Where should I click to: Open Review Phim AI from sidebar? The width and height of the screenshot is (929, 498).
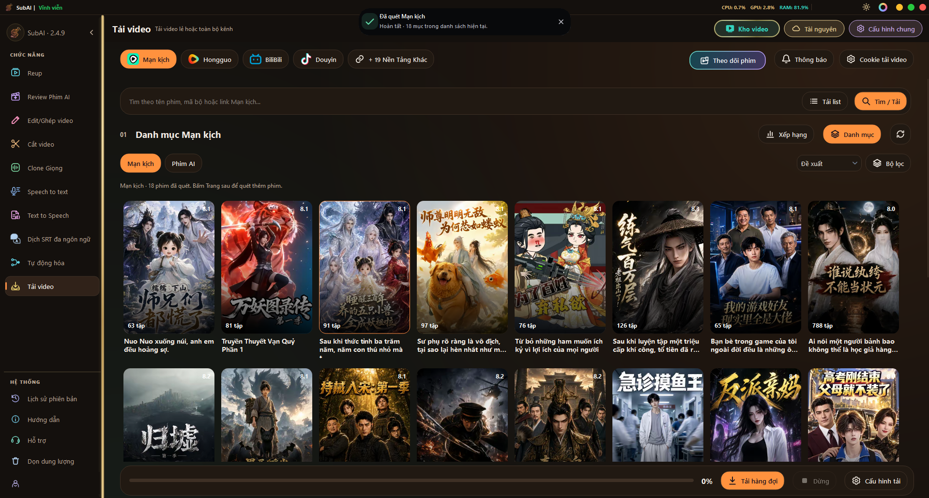[52, 97]
